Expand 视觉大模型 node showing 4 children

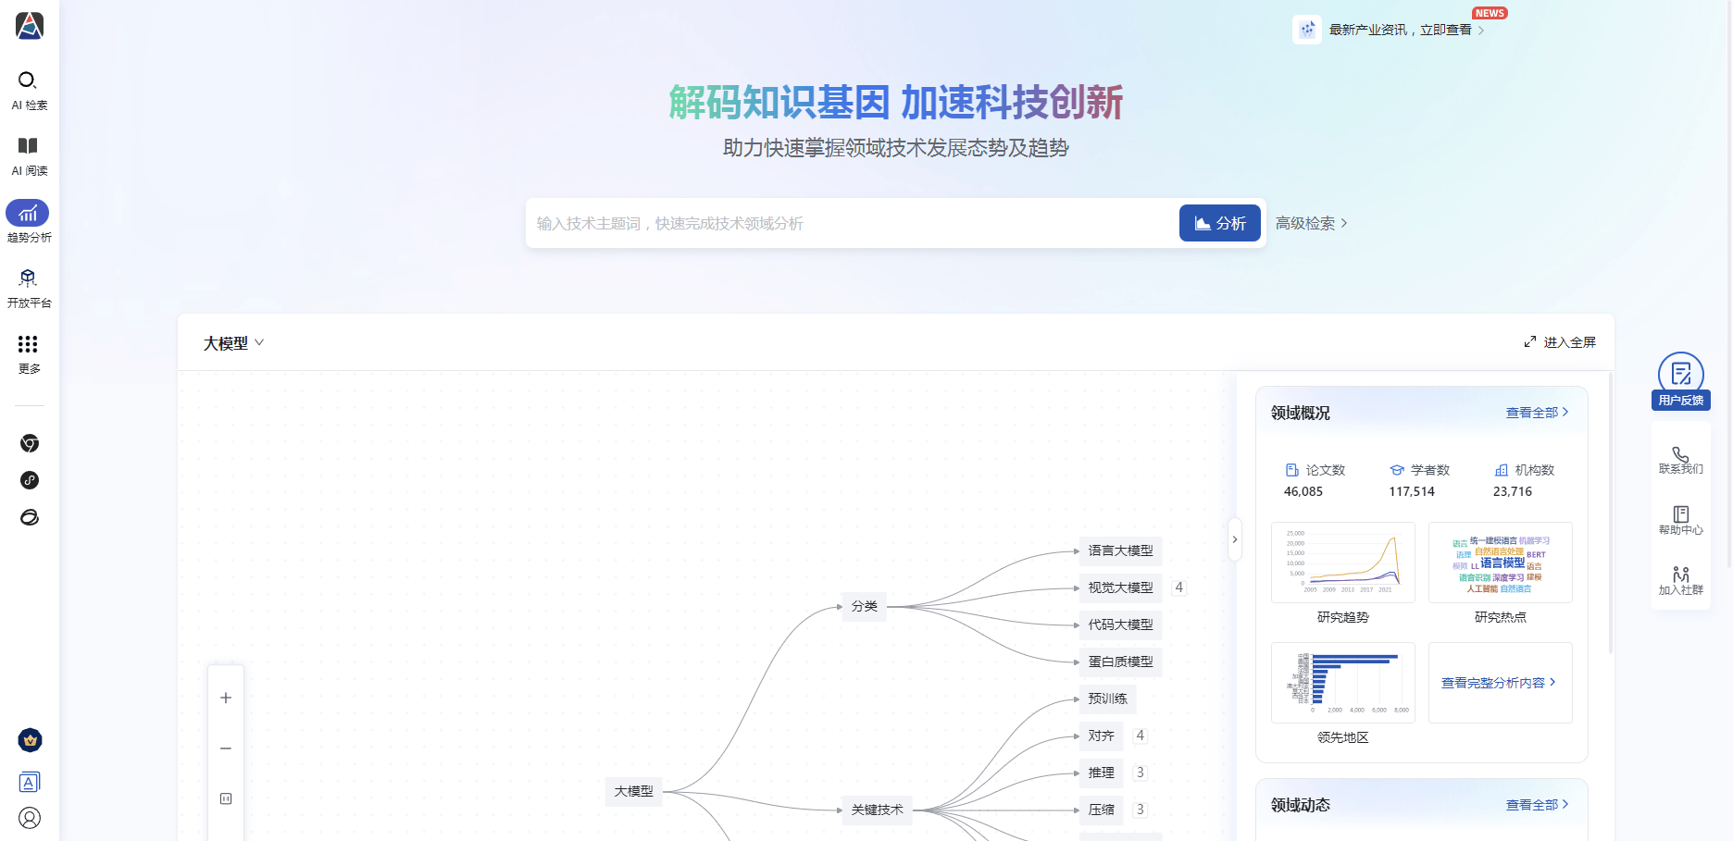pos(1178,587)
